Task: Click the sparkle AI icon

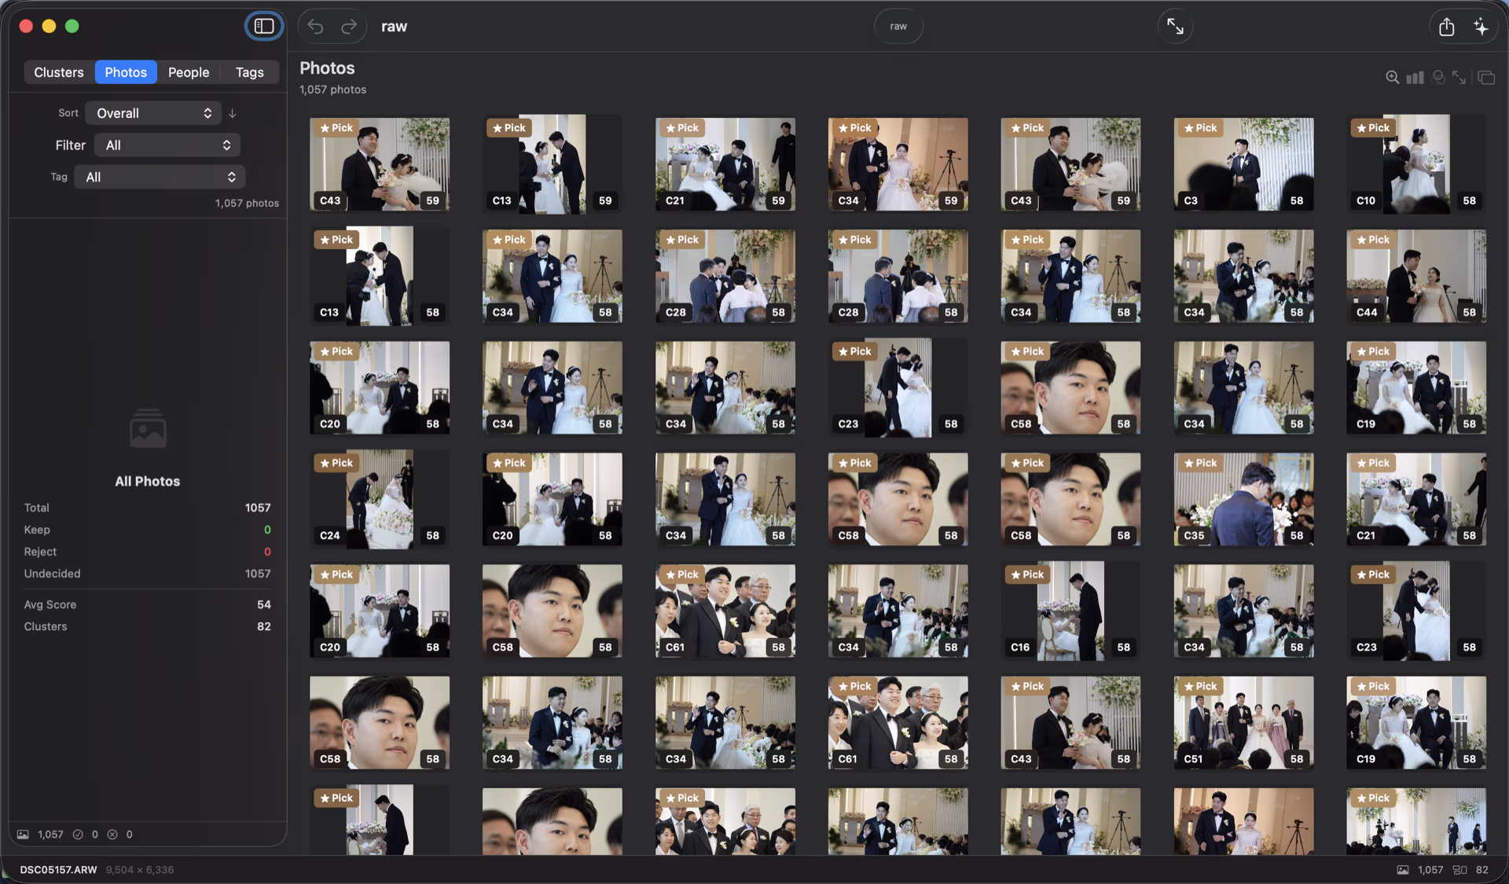Action: point(1481,27)
